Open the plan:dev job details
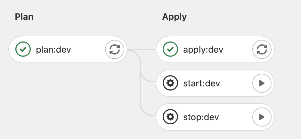This screenshot has height=139, width=301. [x=53, y=49]
